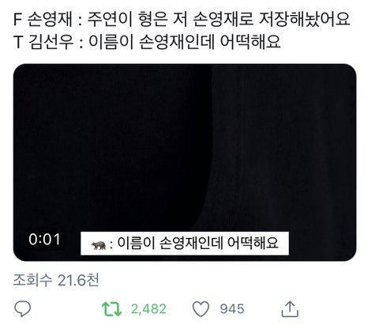
Task: View the 945 likes count
Action: click(232, 309)
